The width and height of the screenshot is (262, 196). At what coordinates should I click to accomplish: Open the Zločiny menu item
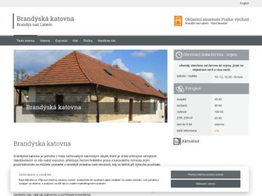click(x=88, y=41)
